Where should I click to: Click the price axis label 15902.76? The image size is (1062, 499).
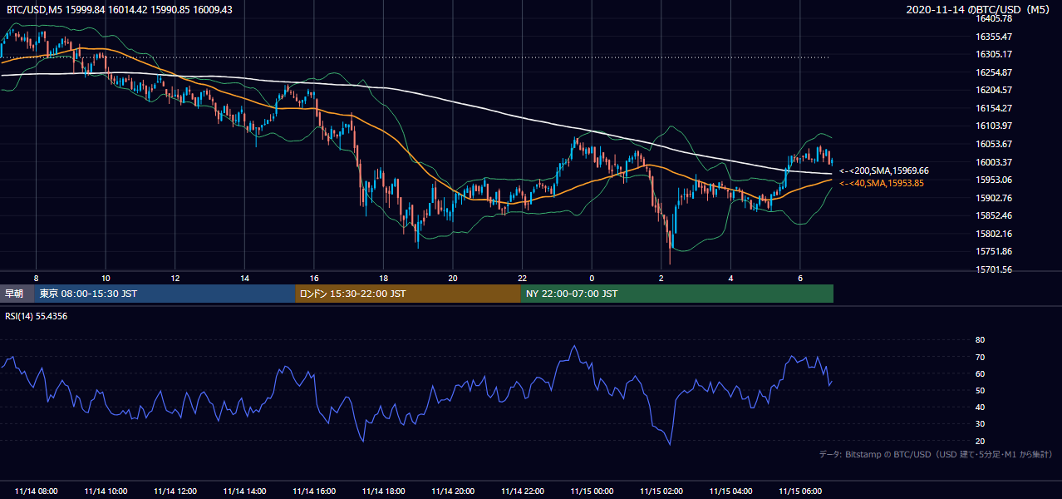994,198
